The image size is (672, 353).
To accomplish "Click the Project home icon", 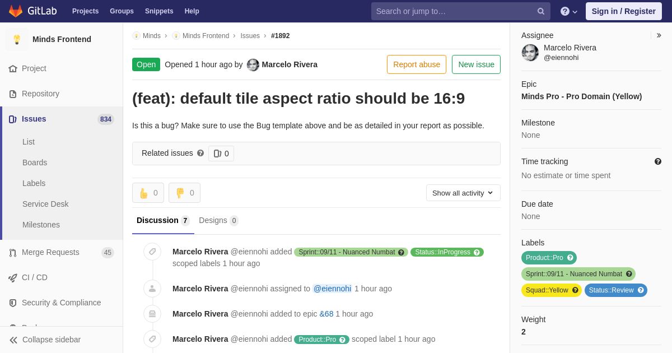I will coord(13,68).
